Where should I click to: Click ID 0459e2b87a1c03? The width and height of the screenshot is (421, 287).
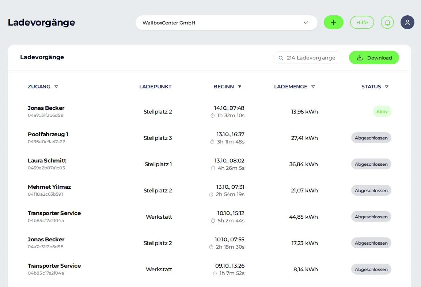click(x=46, y=168)
